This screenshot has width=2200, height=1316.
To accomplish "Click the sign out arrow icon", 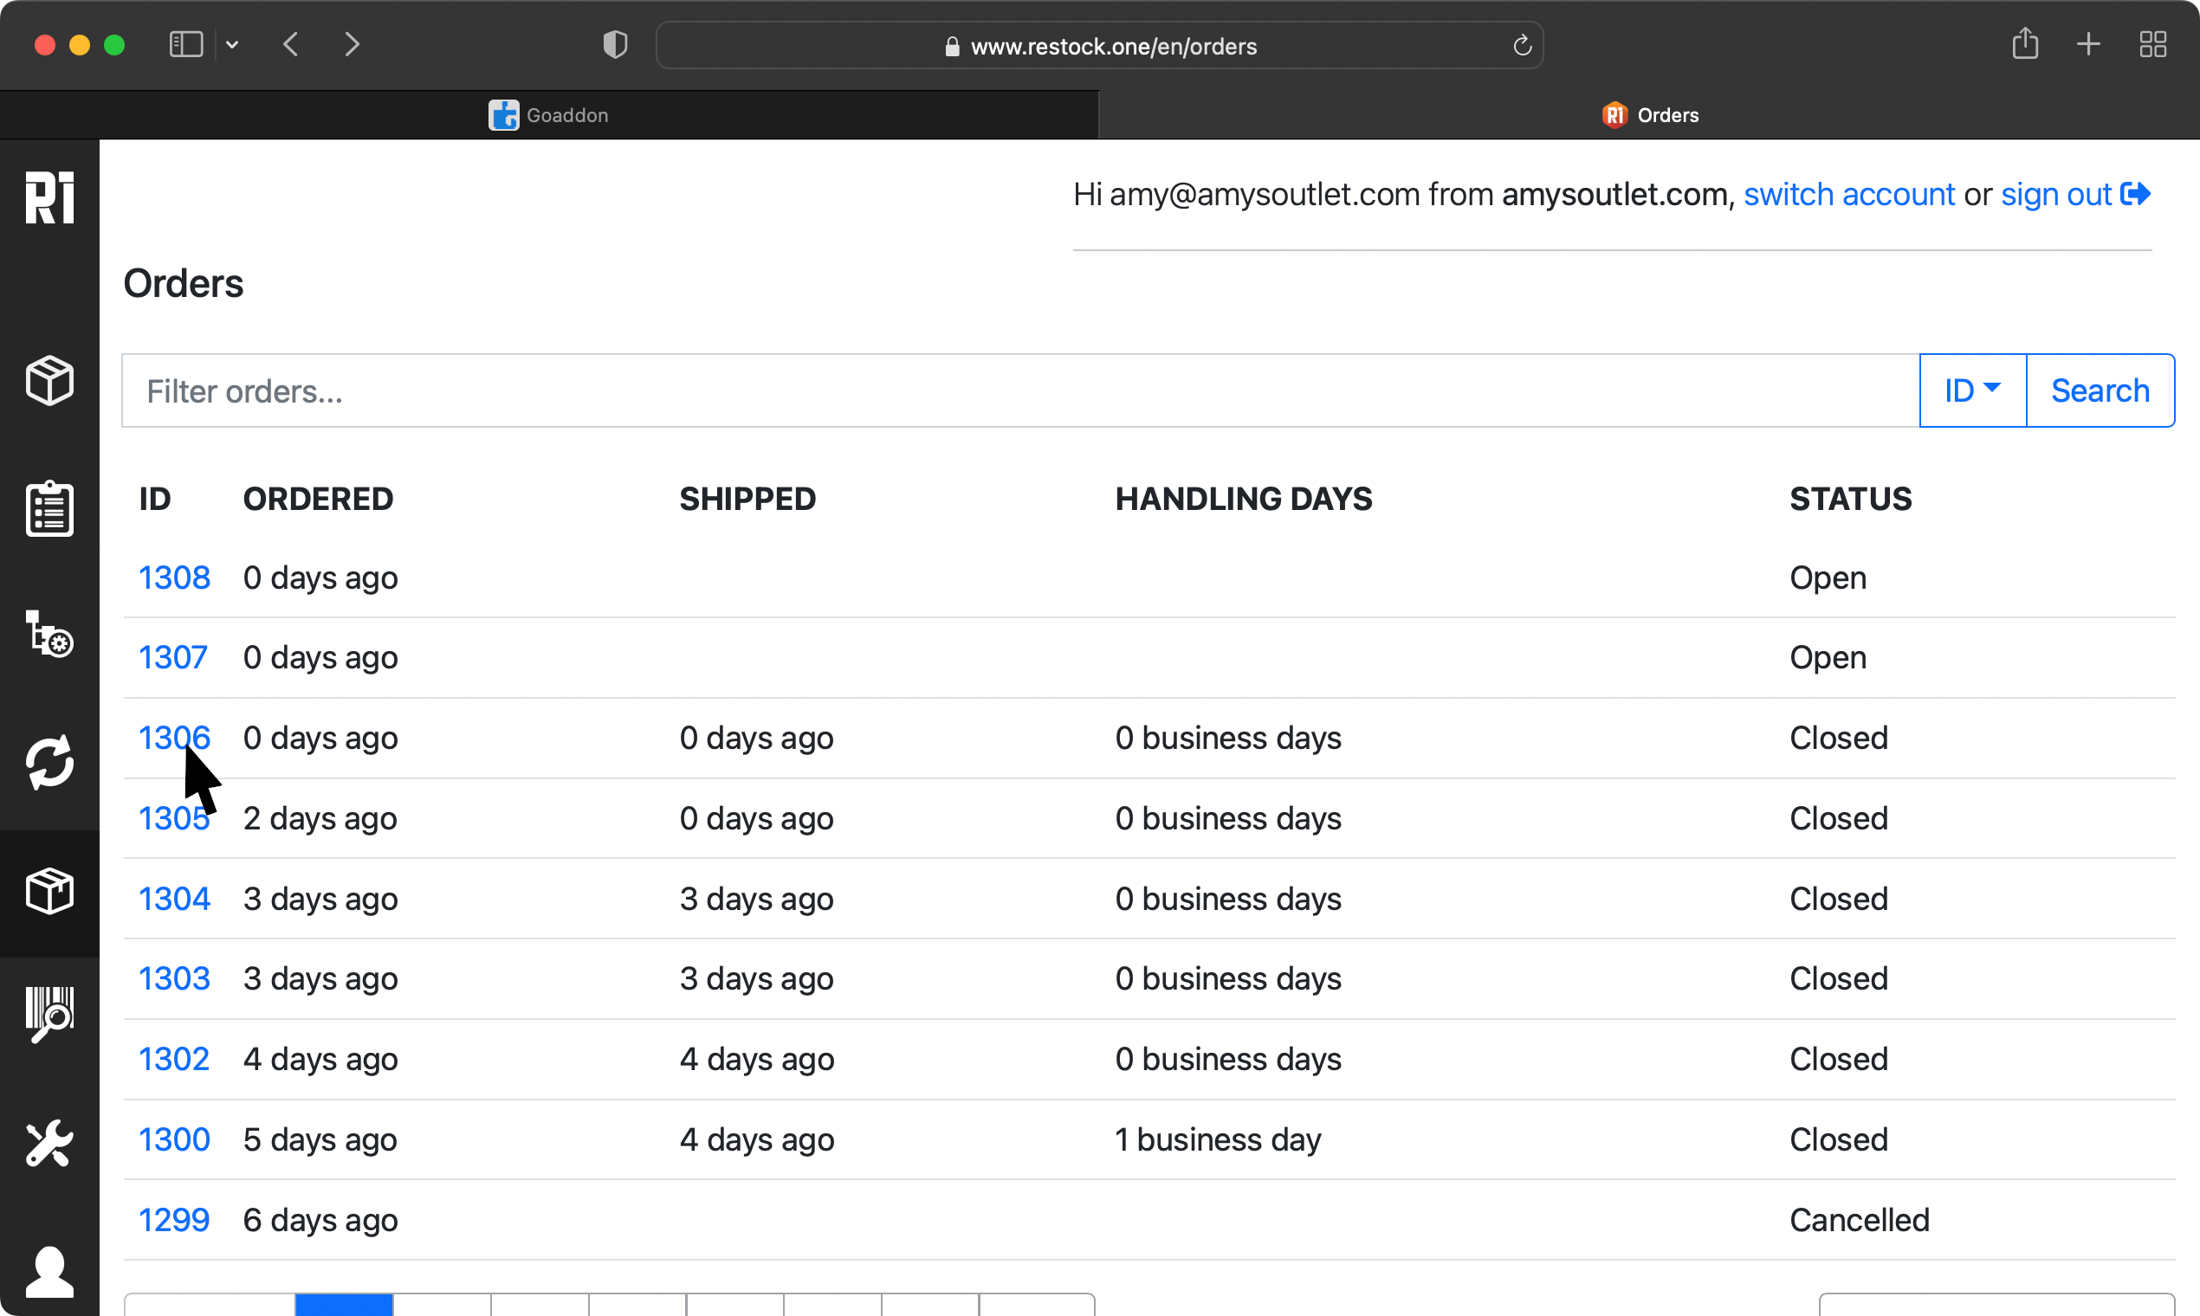I will tap(2135, 193).
